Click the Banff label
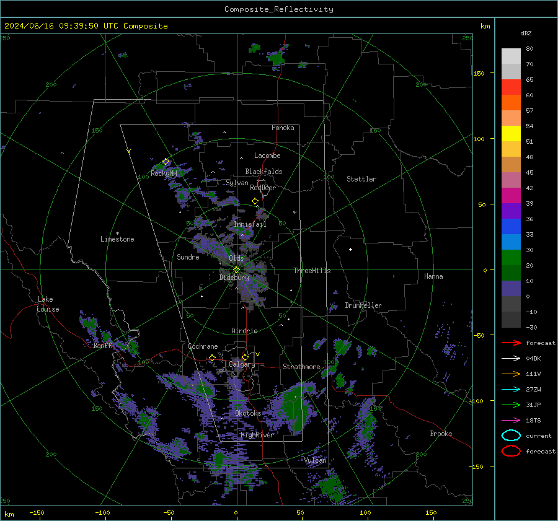Screen dimensions: 558x521 click(102, 346)
